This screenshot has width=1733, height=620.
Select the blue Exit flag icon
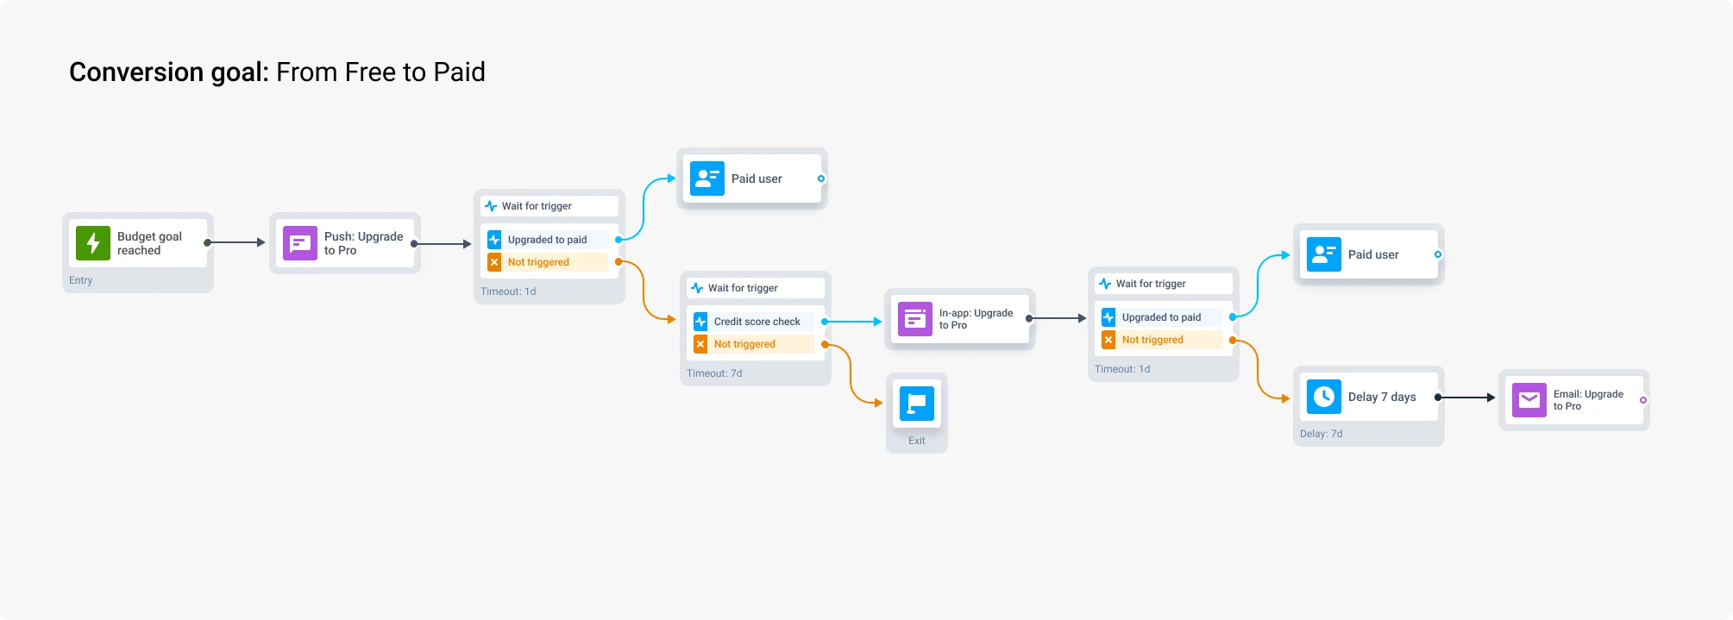[x=916, y=404]
